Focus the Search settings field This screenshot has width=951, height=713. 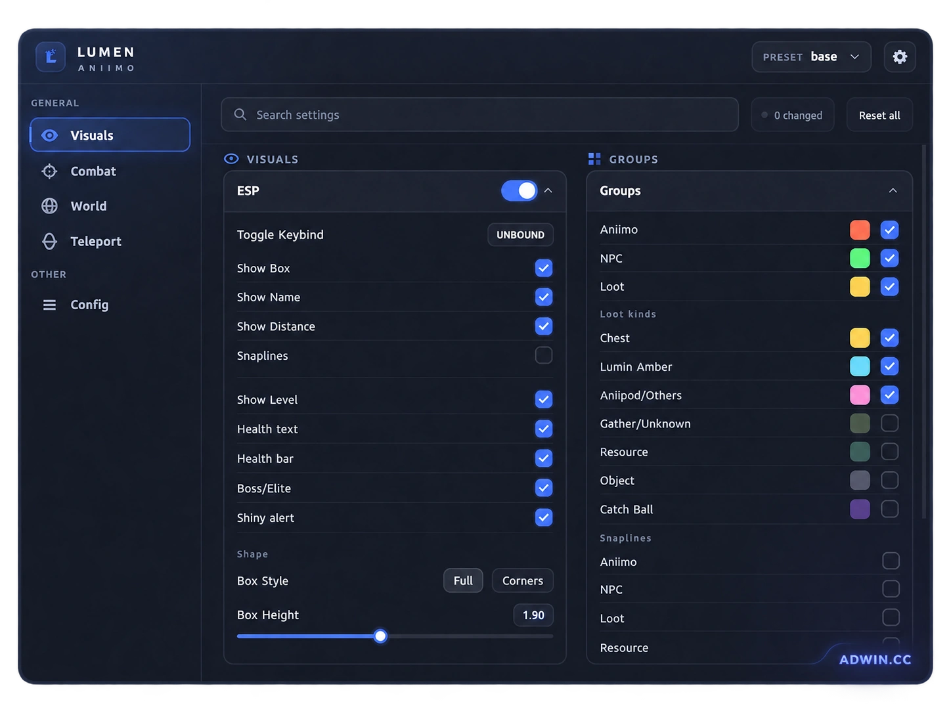[479, 115]
